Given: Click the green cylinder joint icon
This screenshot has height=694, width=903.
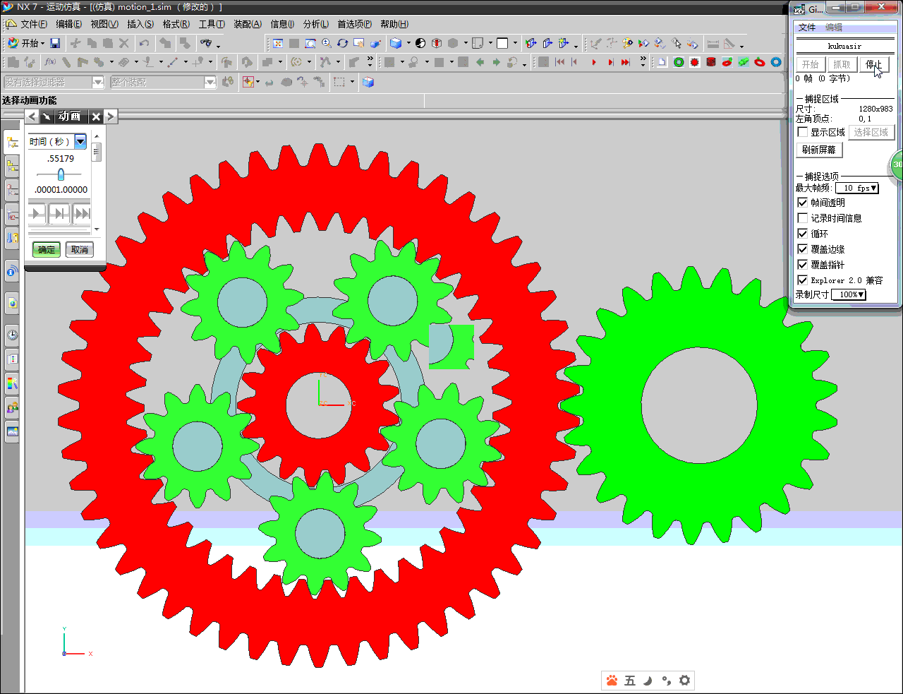Looking at the screenshot, I should pyautogui.click(x=744, y=62).
